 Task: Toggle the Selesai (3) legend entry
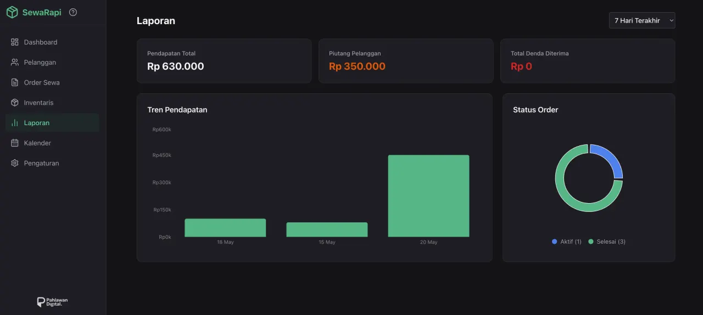607,241
